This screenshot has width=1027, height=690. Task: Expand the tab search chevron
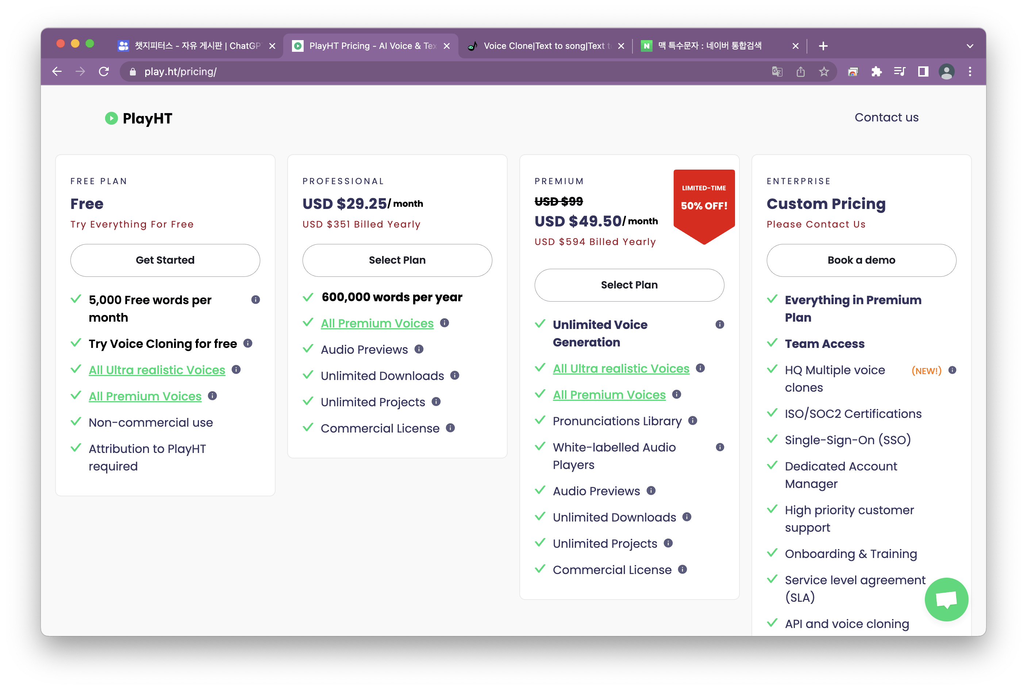pos(969,46)
